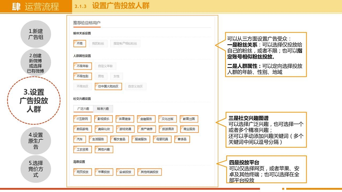Toggle the 游戏动漫 interest tag
This screenshot has height=192, width=342.
pyautogui.click(x=125, y=129)
